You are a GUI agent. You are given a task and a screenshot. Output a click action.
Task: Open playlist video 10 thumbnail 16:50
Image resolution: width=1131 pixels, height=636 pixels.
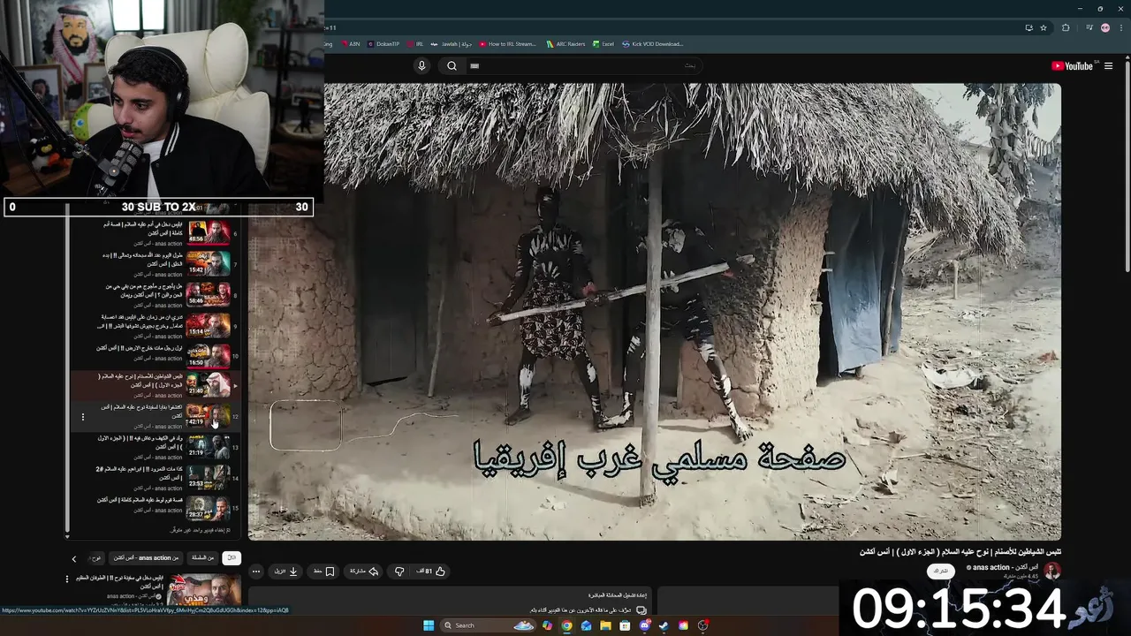(209, 356)
